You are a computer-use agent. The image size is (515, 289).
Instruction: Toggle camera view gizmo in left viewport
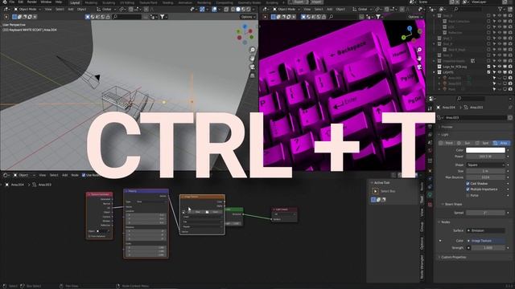click(x=252, y=67)
